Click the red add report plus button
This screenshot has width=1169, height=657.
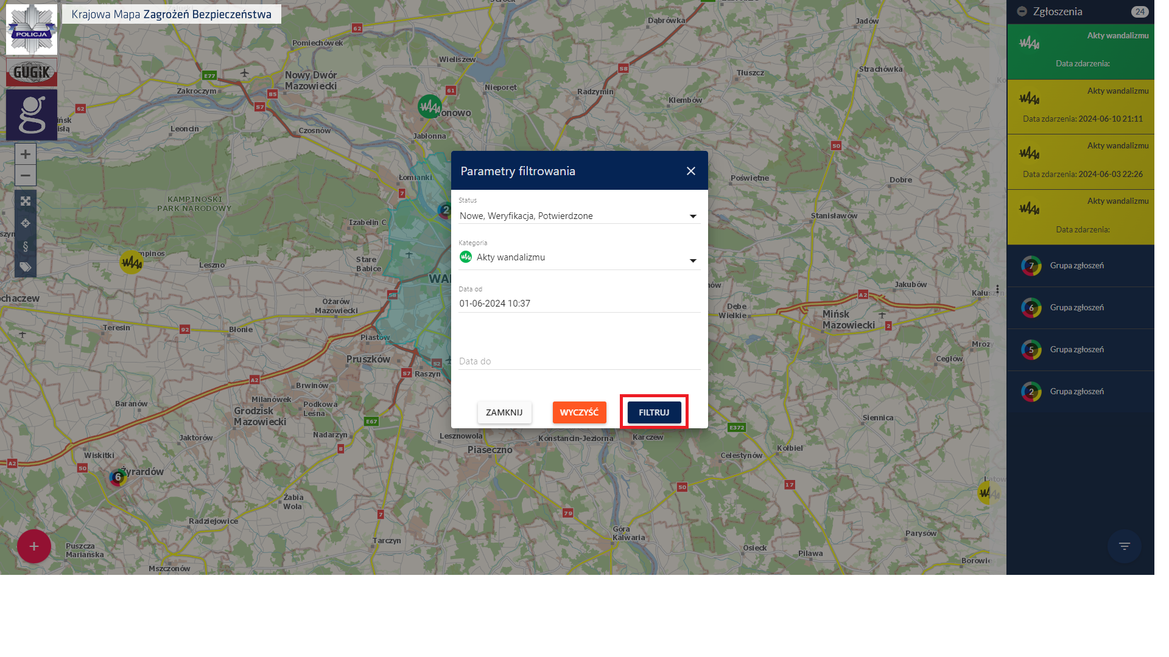34,546
